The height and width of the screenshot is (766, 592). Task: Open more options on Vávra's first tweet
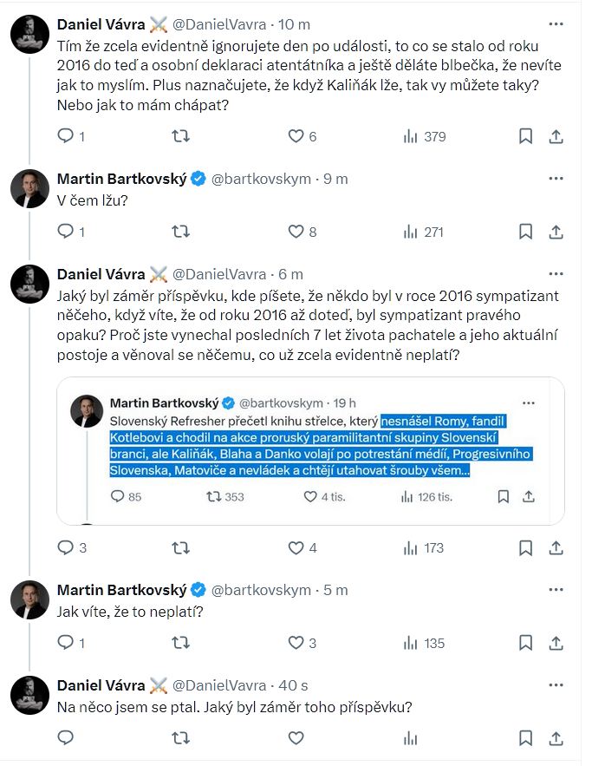556,21
